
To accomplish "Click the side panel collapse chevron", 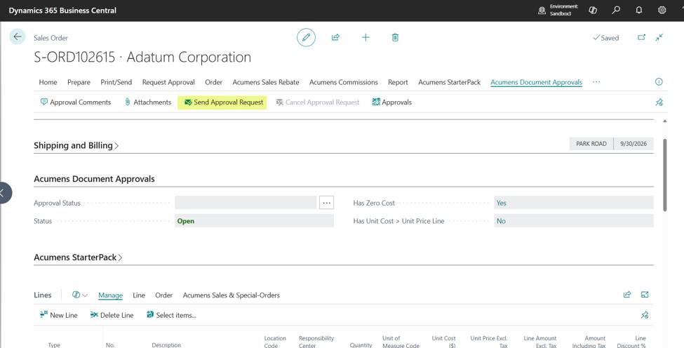I will click(4, 192).
